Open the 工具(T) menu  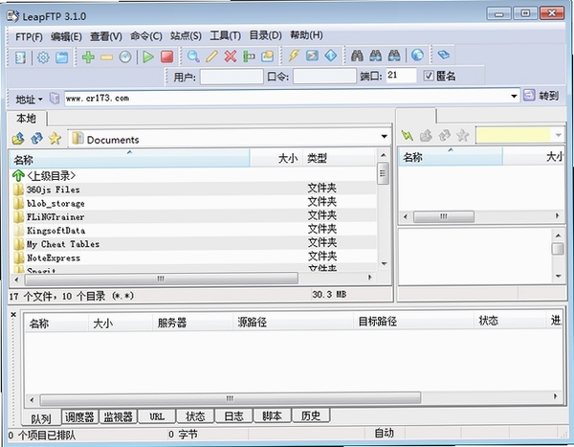pyautogui.click(x=226, y=35)
